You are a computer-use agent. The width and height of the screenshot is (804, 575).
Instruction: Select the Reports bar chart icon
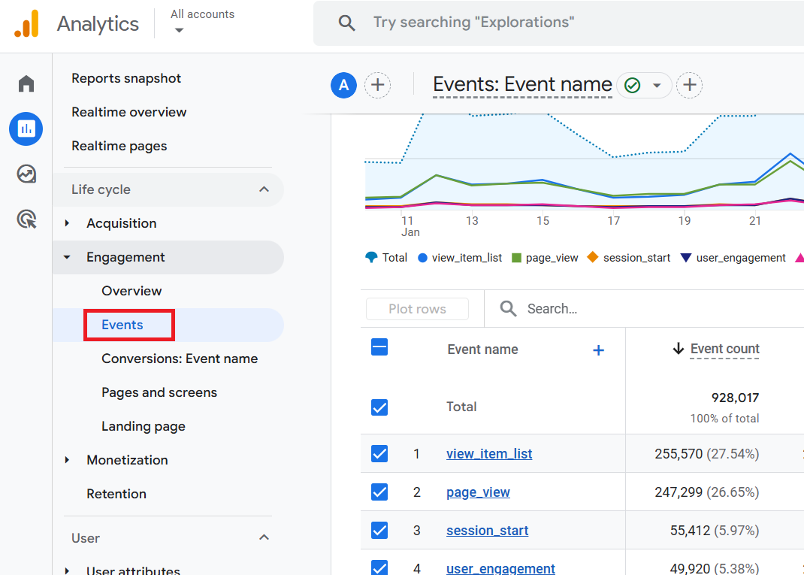26,129
